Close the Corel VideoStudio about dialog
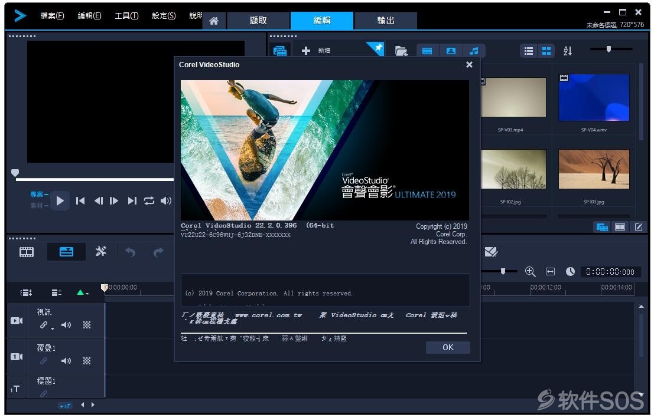 tap(469, 64)
